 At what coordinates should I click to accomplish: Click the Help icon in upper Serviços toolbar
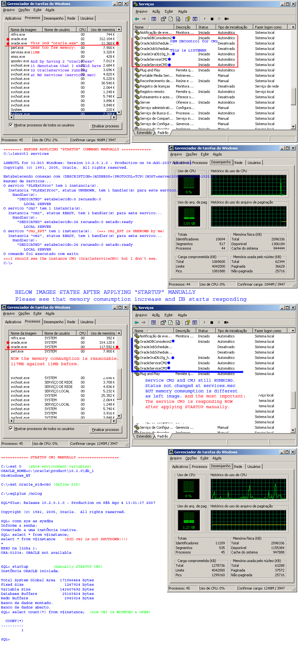(x=188, y=19)
